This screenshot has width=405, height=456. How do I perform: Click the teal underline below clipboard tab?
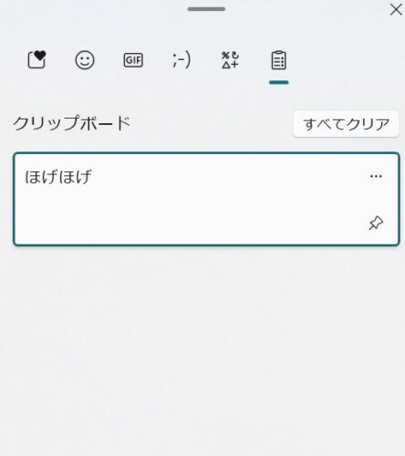[278, 82]
